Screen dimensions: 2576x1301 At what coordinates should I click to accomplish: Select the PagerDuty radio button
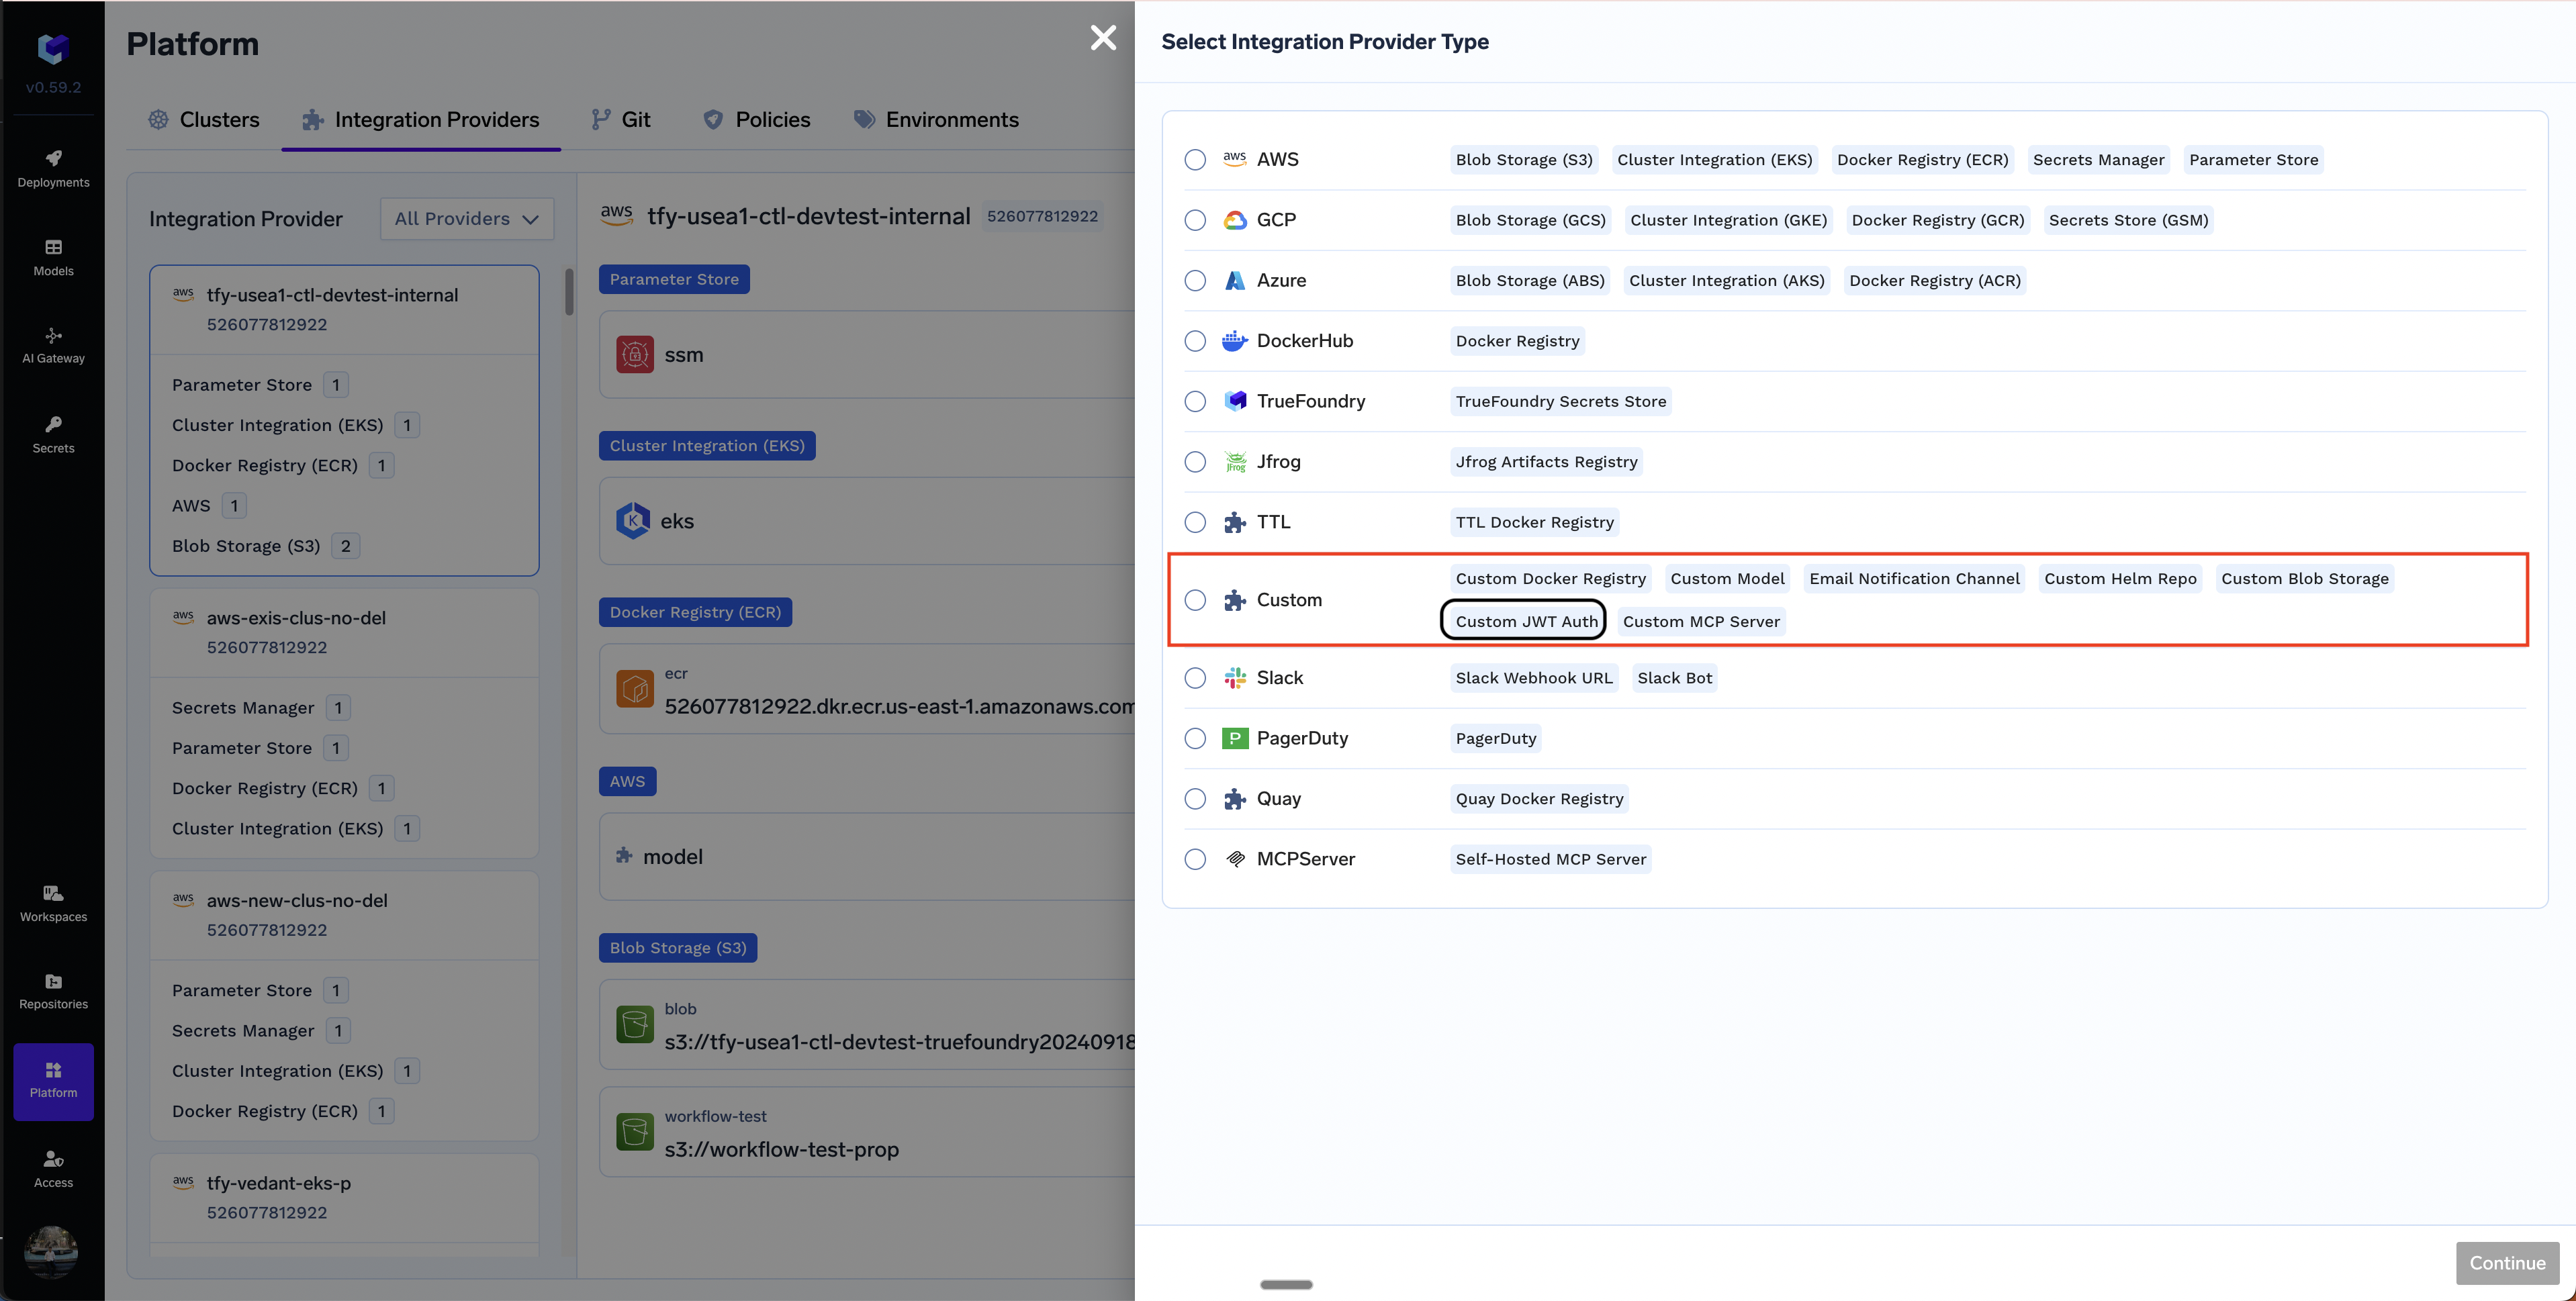[1195, 738]
